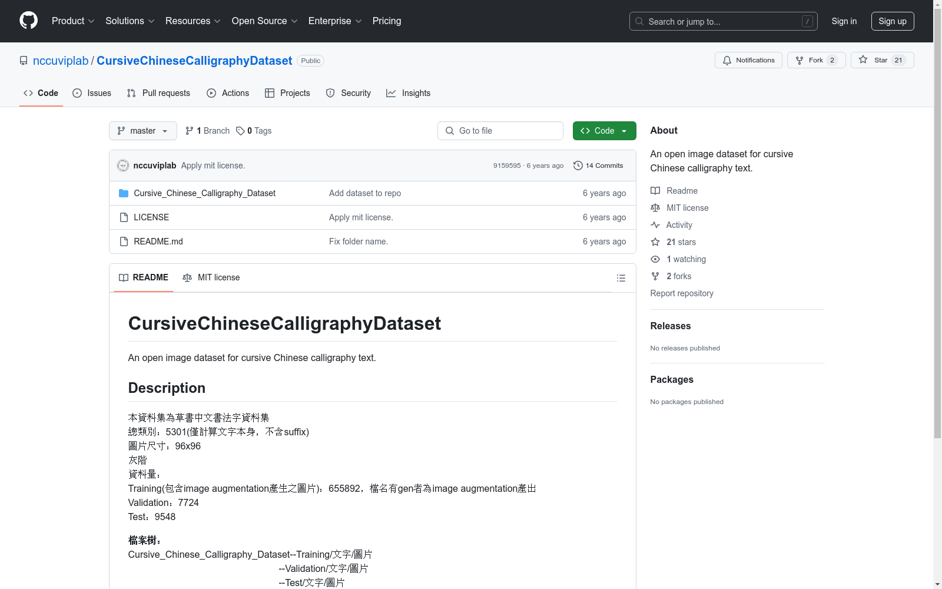Click the scale icon beside MIT license in About

(655, 208)
